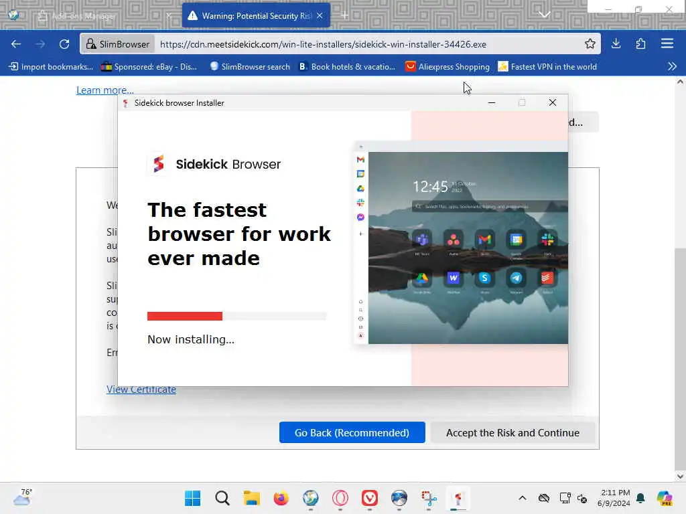Select Warning: Potential Security Risk tab
Image resolution: width=686 pixels, height=514 pixels.
coord(256,16)
